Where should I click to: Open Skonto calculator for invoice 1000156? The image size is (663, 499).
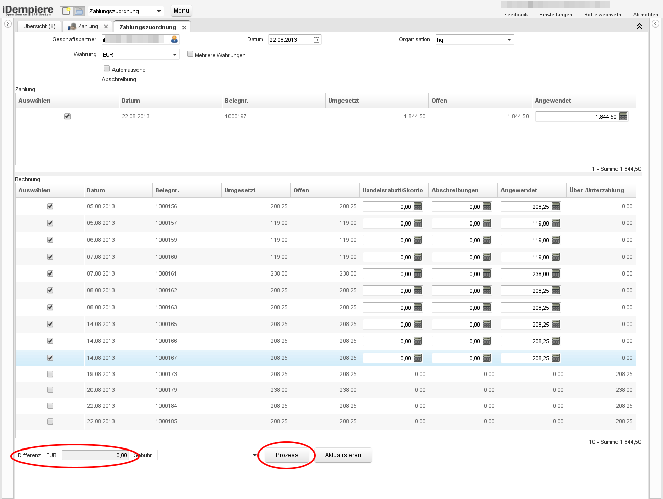click(x=418, y=206)
